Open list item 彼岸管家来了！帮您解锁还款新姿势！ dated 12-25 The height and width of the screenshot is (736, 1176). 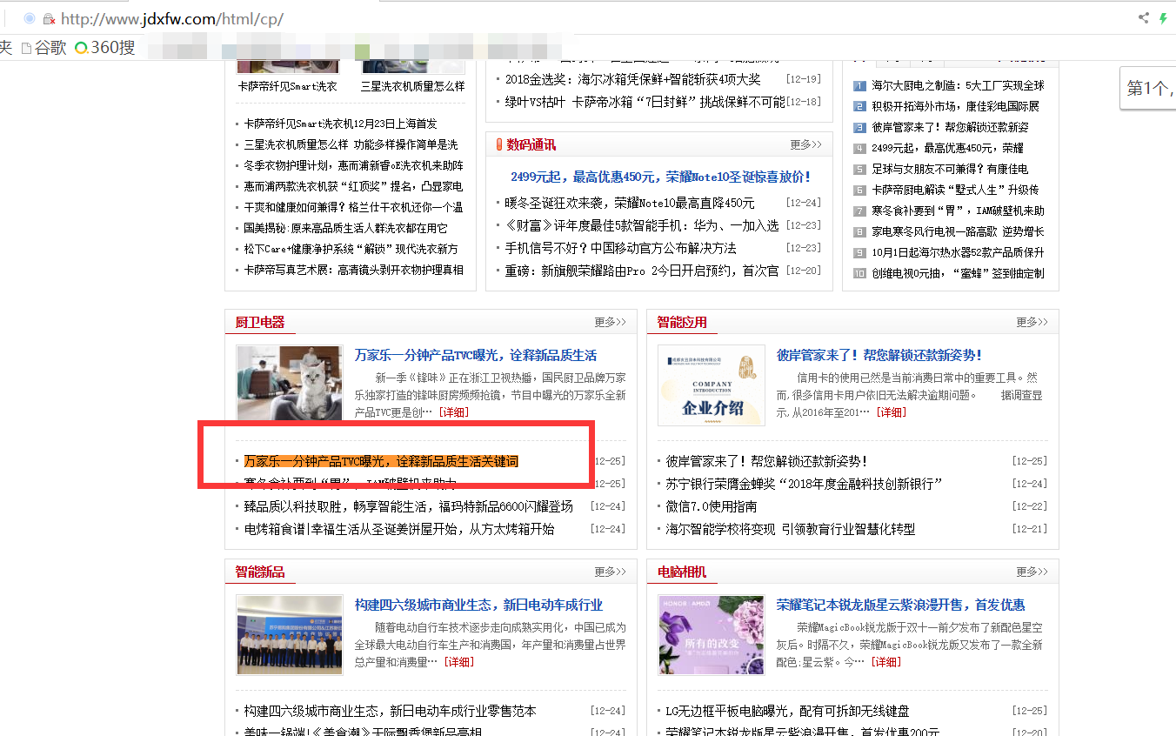pos(767,461)
